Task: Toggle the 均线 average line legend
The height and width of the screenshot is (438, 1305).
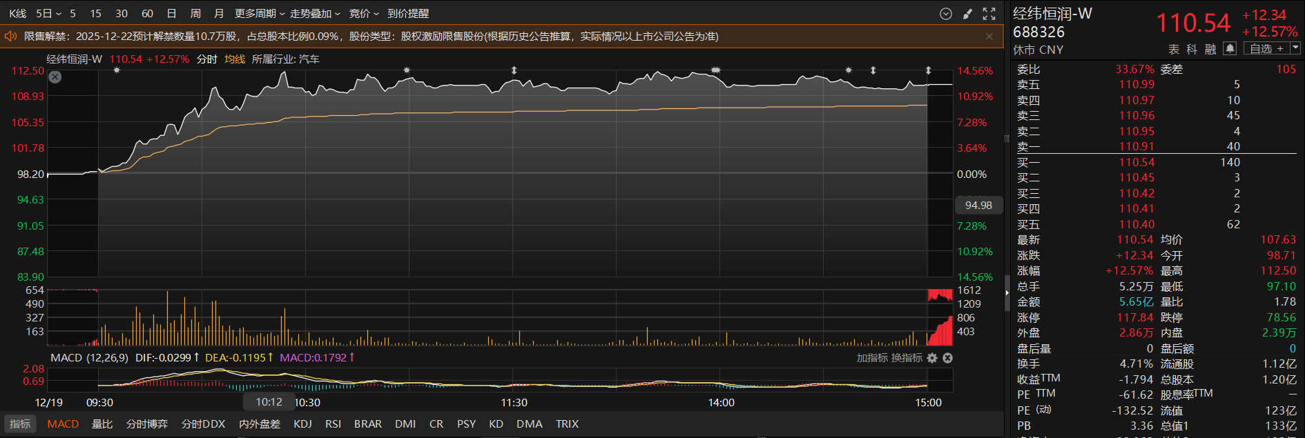Action: pos(235,59)
